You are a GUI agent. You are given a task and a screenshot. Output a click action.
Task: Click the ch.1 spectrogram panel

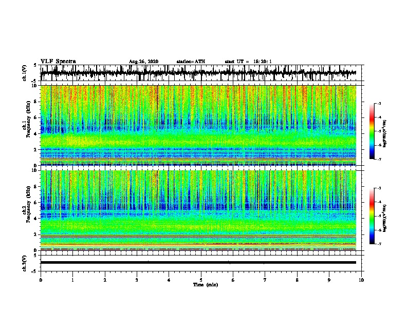(198, 125)
